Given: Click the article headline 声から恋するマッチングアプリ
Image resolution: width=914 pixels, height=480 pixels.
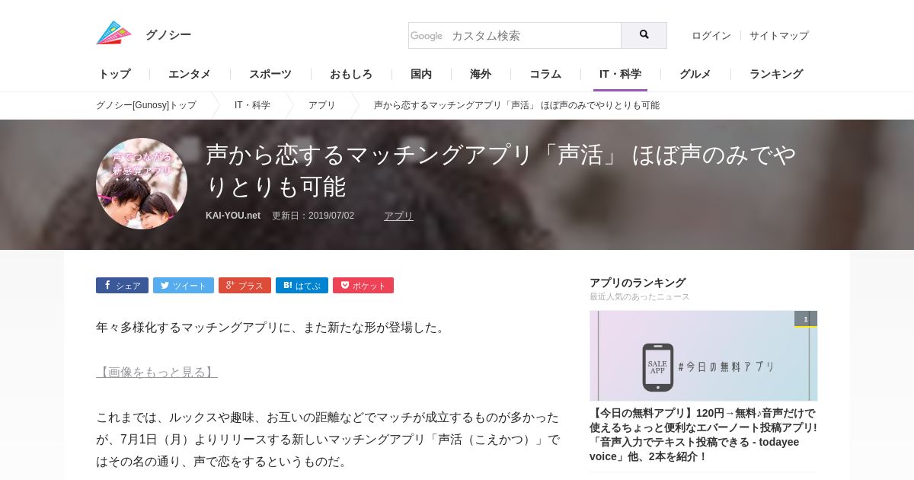Looking at the screenshot, I should click(501, 170).
